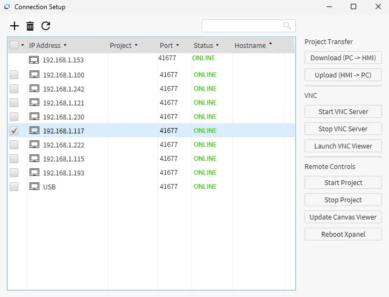Click the Port column header
The width and height of the screenshot is (389, 297).
[x=166, y=46]
